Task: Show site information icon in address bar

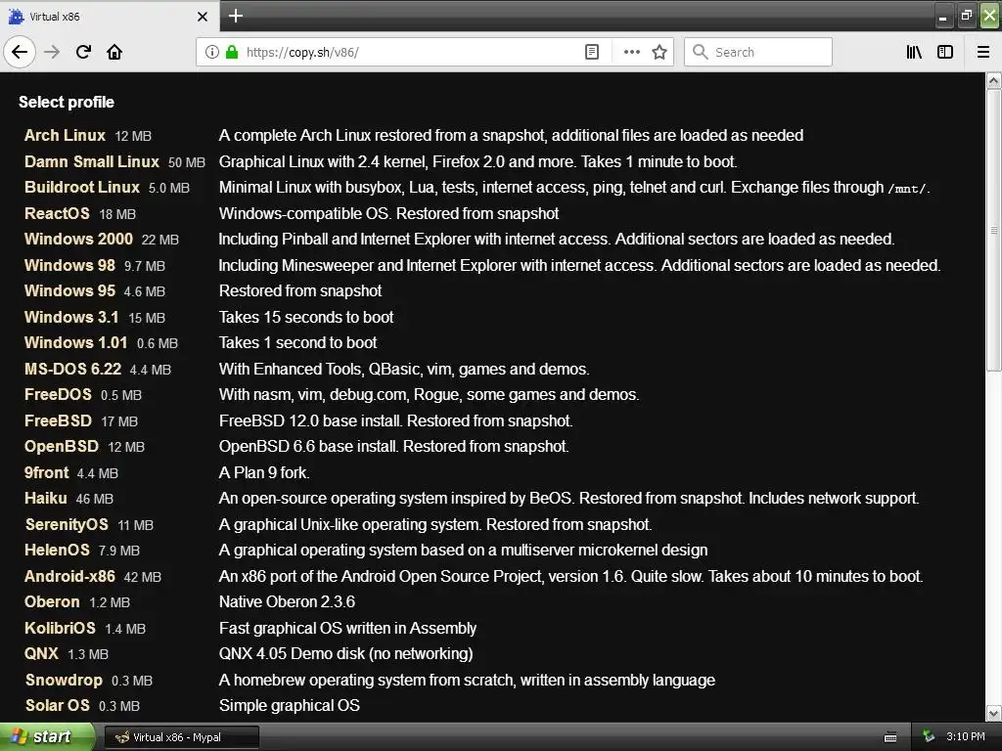Action: 211,52
